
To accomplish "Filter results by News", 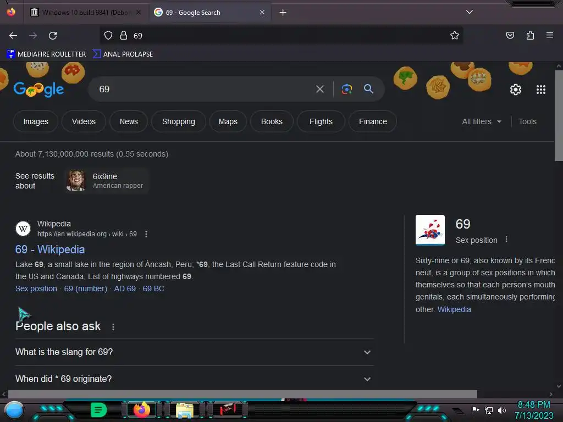I will click(x=129, y=121).
